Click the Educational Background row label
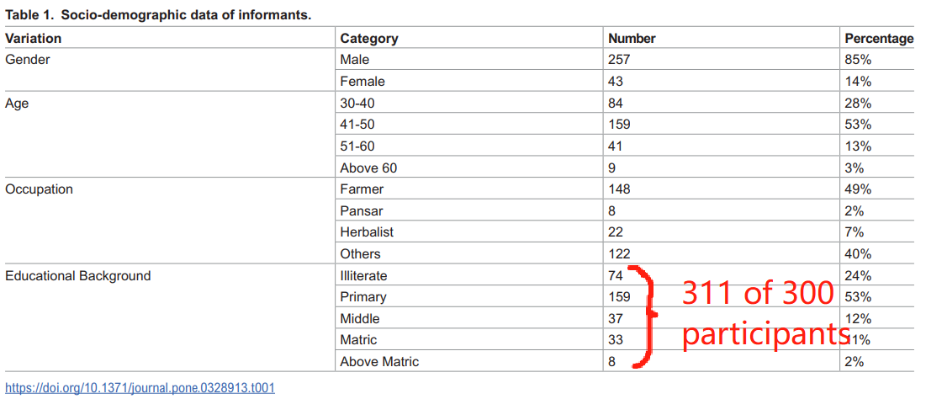 pos(78,275)
